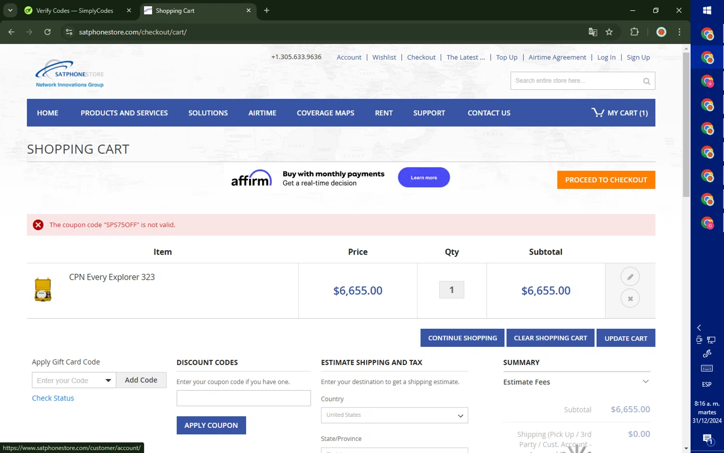Screen dimensions: 724x453
Task: Open the RENT menu item
Action: pos(384,113)
